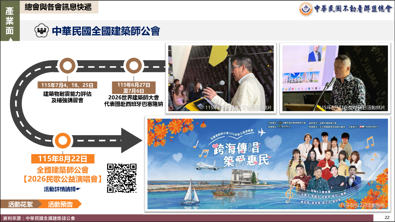Click the caption 115年8月22日活動預告
This screenshot has width=395, height=222.
361,205
